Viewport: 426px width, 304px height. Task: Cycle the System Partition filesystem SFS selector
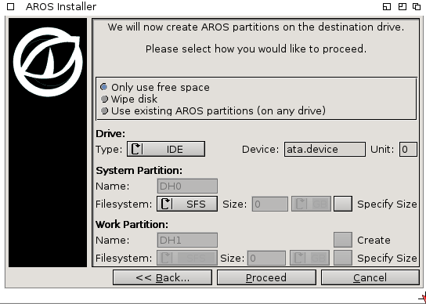[187, 204]
